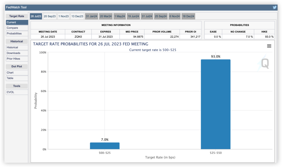The image size is (282, 167).
Task: View Prior Hikes
Action: pos(17,59)
